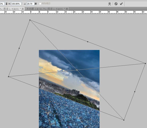Cancel the transform with the circle-slash icon
The image size is (147, 128).
(x=116, y=4)
